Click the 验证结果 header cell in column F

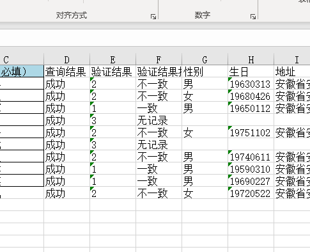coord(159,72)
